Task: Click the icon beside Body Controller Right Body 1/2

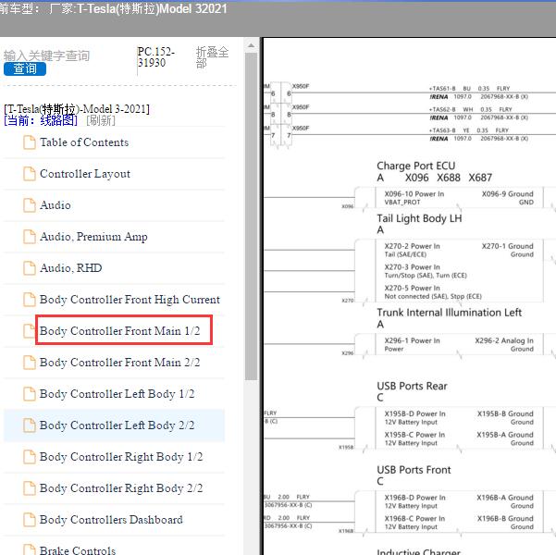Action: click(x=29, y=457)
